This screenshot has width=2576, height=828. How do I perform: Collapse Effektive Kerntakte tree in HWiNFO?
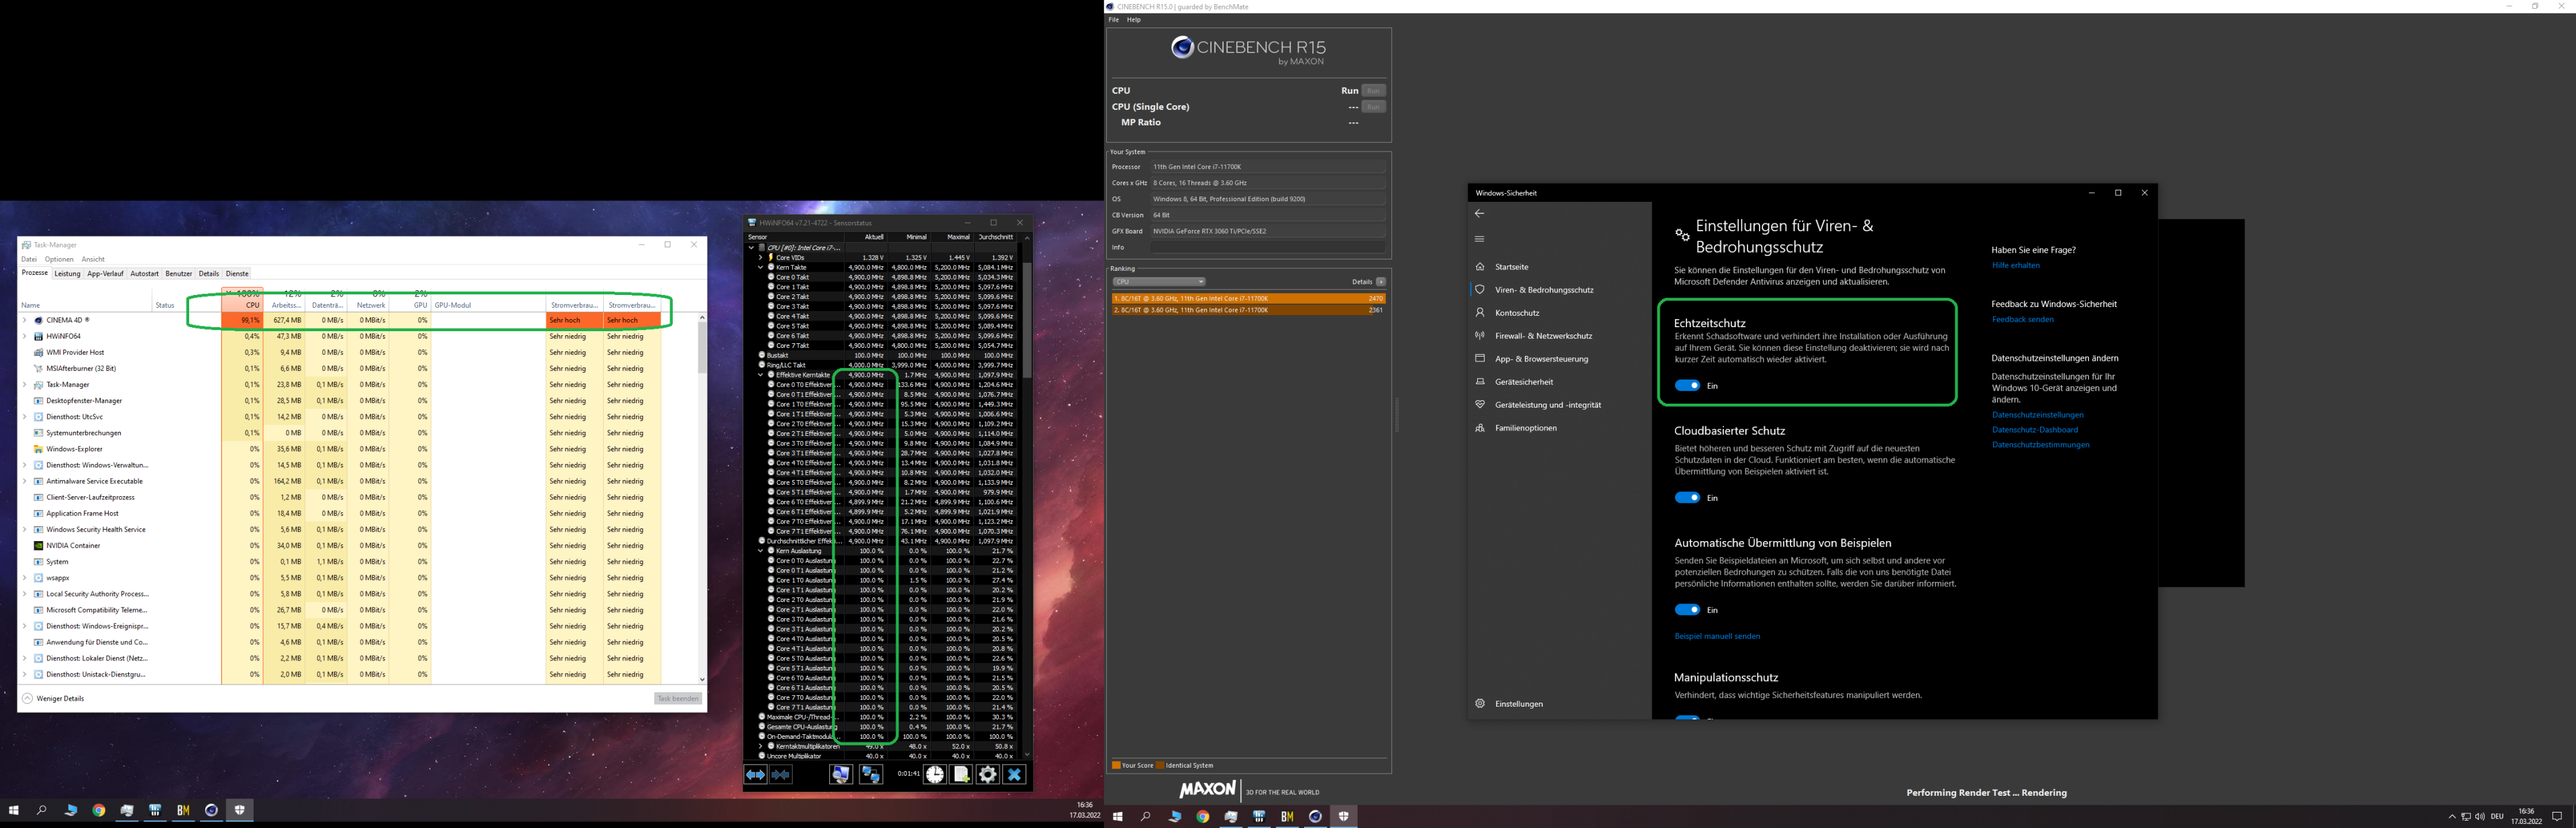[x=761, y=375]
